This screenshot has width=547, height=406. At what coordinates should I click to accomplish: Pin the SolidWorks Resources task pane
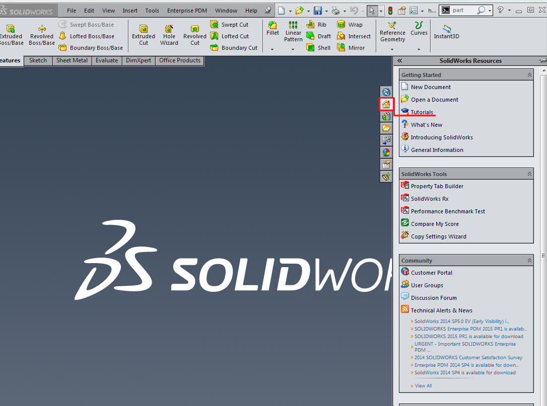tap(542, 60)
